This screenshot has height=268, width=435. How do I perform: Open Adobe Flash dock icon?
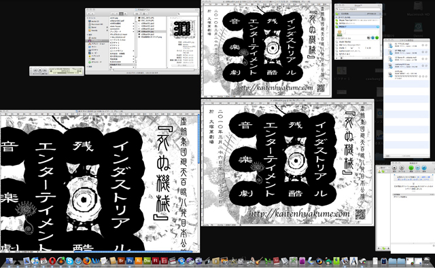[x=156, y=261]
